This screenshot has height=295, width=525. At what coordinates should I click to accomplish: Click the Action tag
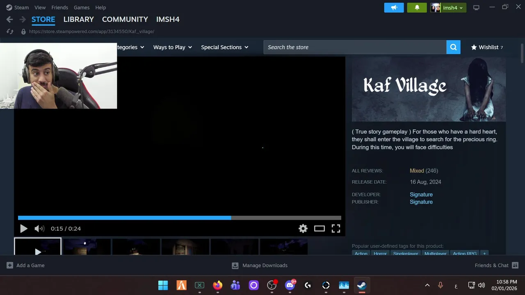click(361, 253)
